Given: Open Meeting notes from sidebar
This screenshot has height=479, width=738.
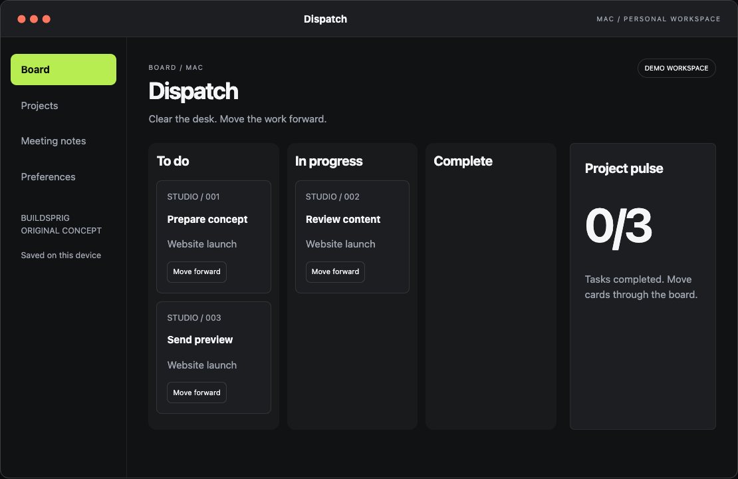Looking at the screenshot, I should click(x=53, y=141).
